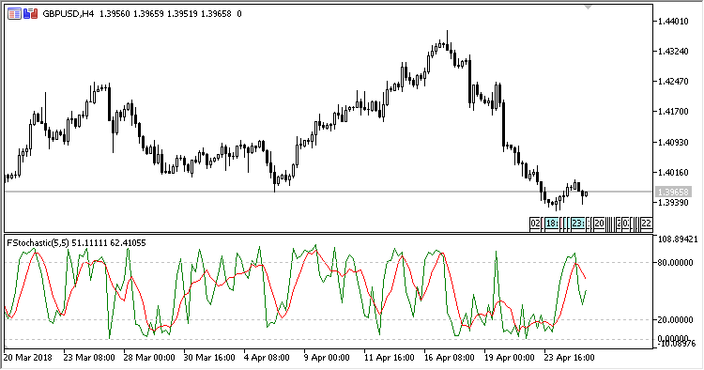Click the GBPUSD,H4 chart title text
Screen dimensions: 704x370
69,14
